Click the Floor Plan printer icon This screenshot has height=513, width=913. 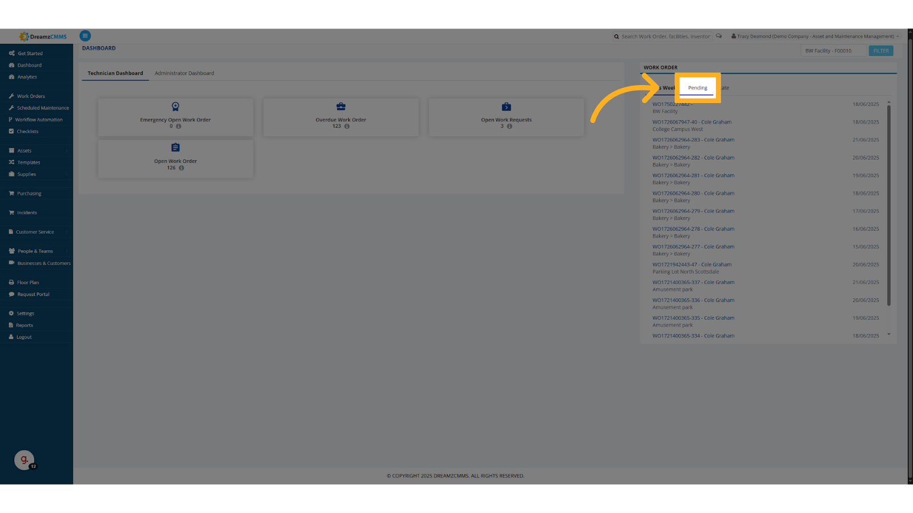[11, 283]
